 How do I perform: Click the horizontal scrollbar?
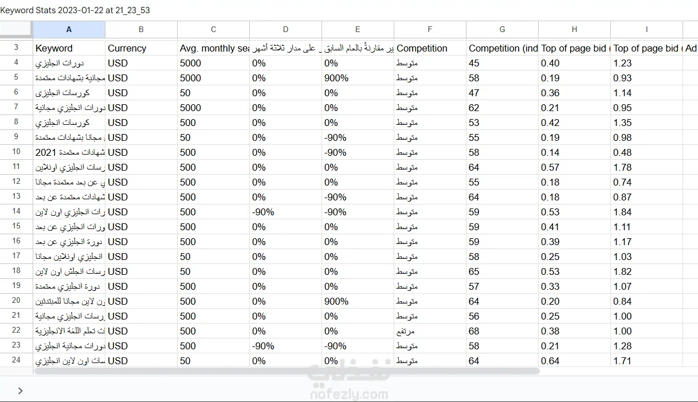(287, 371)
